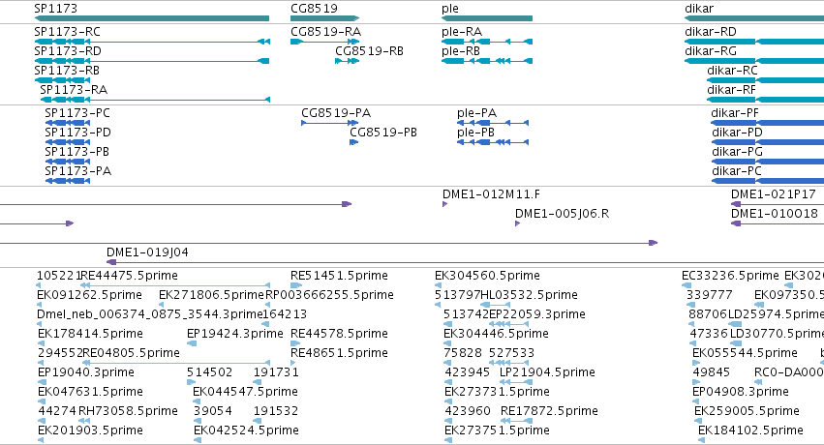The width and height of the screenshot is (824, 445).
Task: Select transcript SP1173-RB
Action: [x=67, y=71]
